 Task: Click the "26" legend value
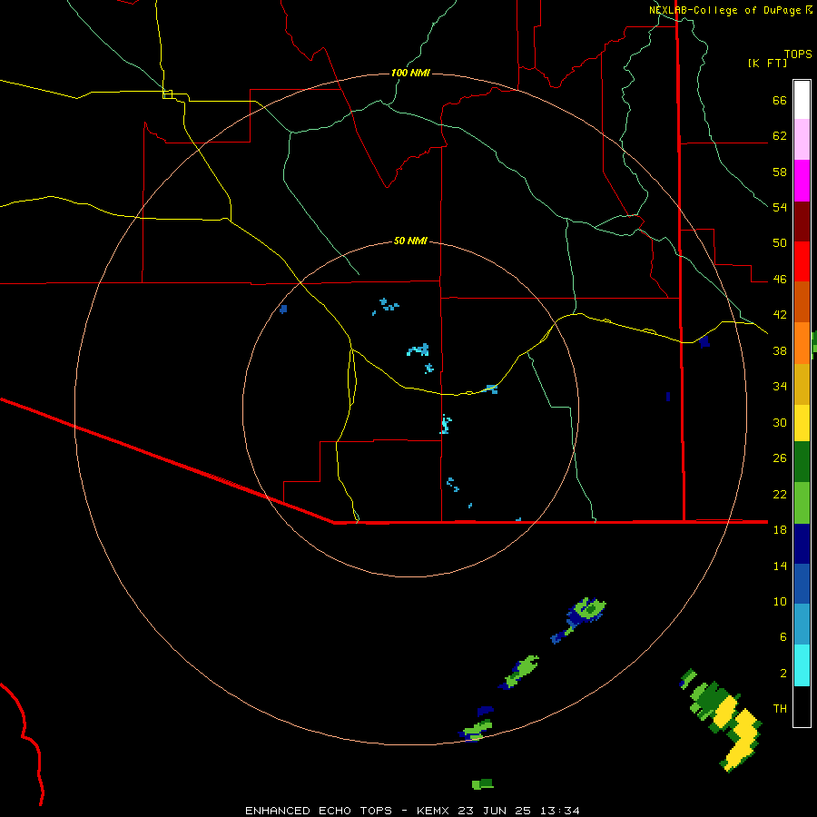click(x=780, y=458)
